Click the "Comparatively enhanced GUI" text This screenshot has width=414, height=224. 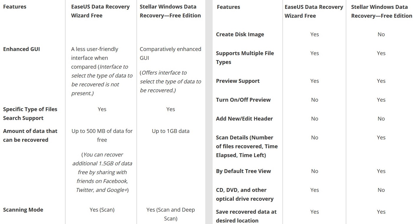click(170, 53)
